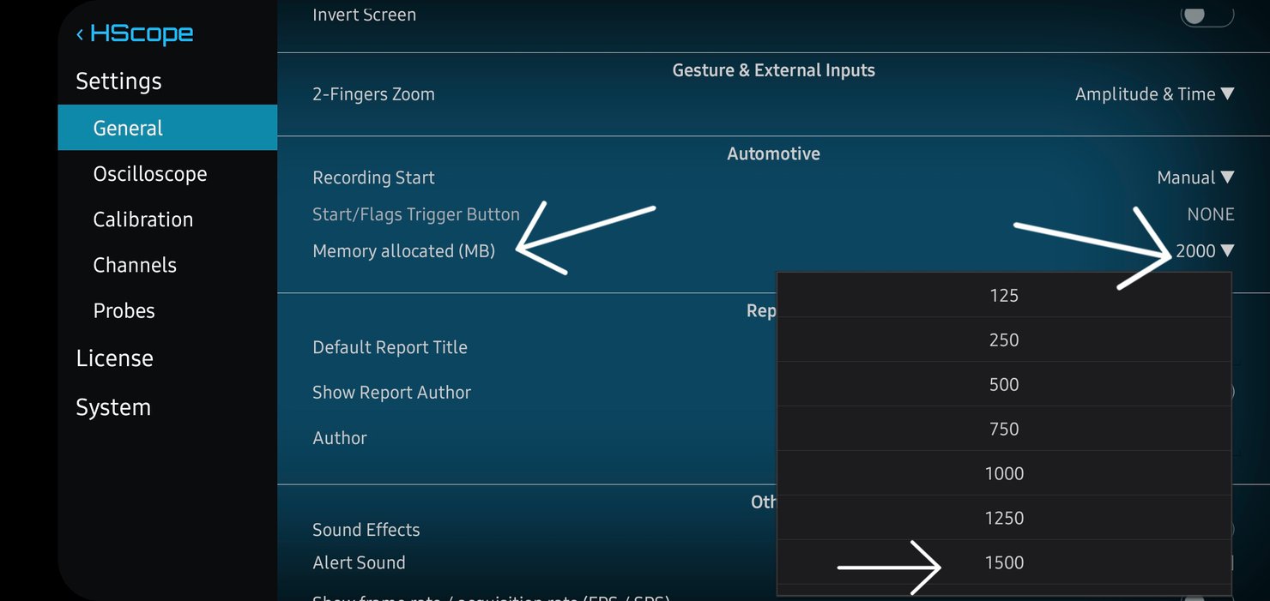This screenshot has height=601, width=1270.
Task: Select 500 in the memory list
Action: coord(1003,385)
